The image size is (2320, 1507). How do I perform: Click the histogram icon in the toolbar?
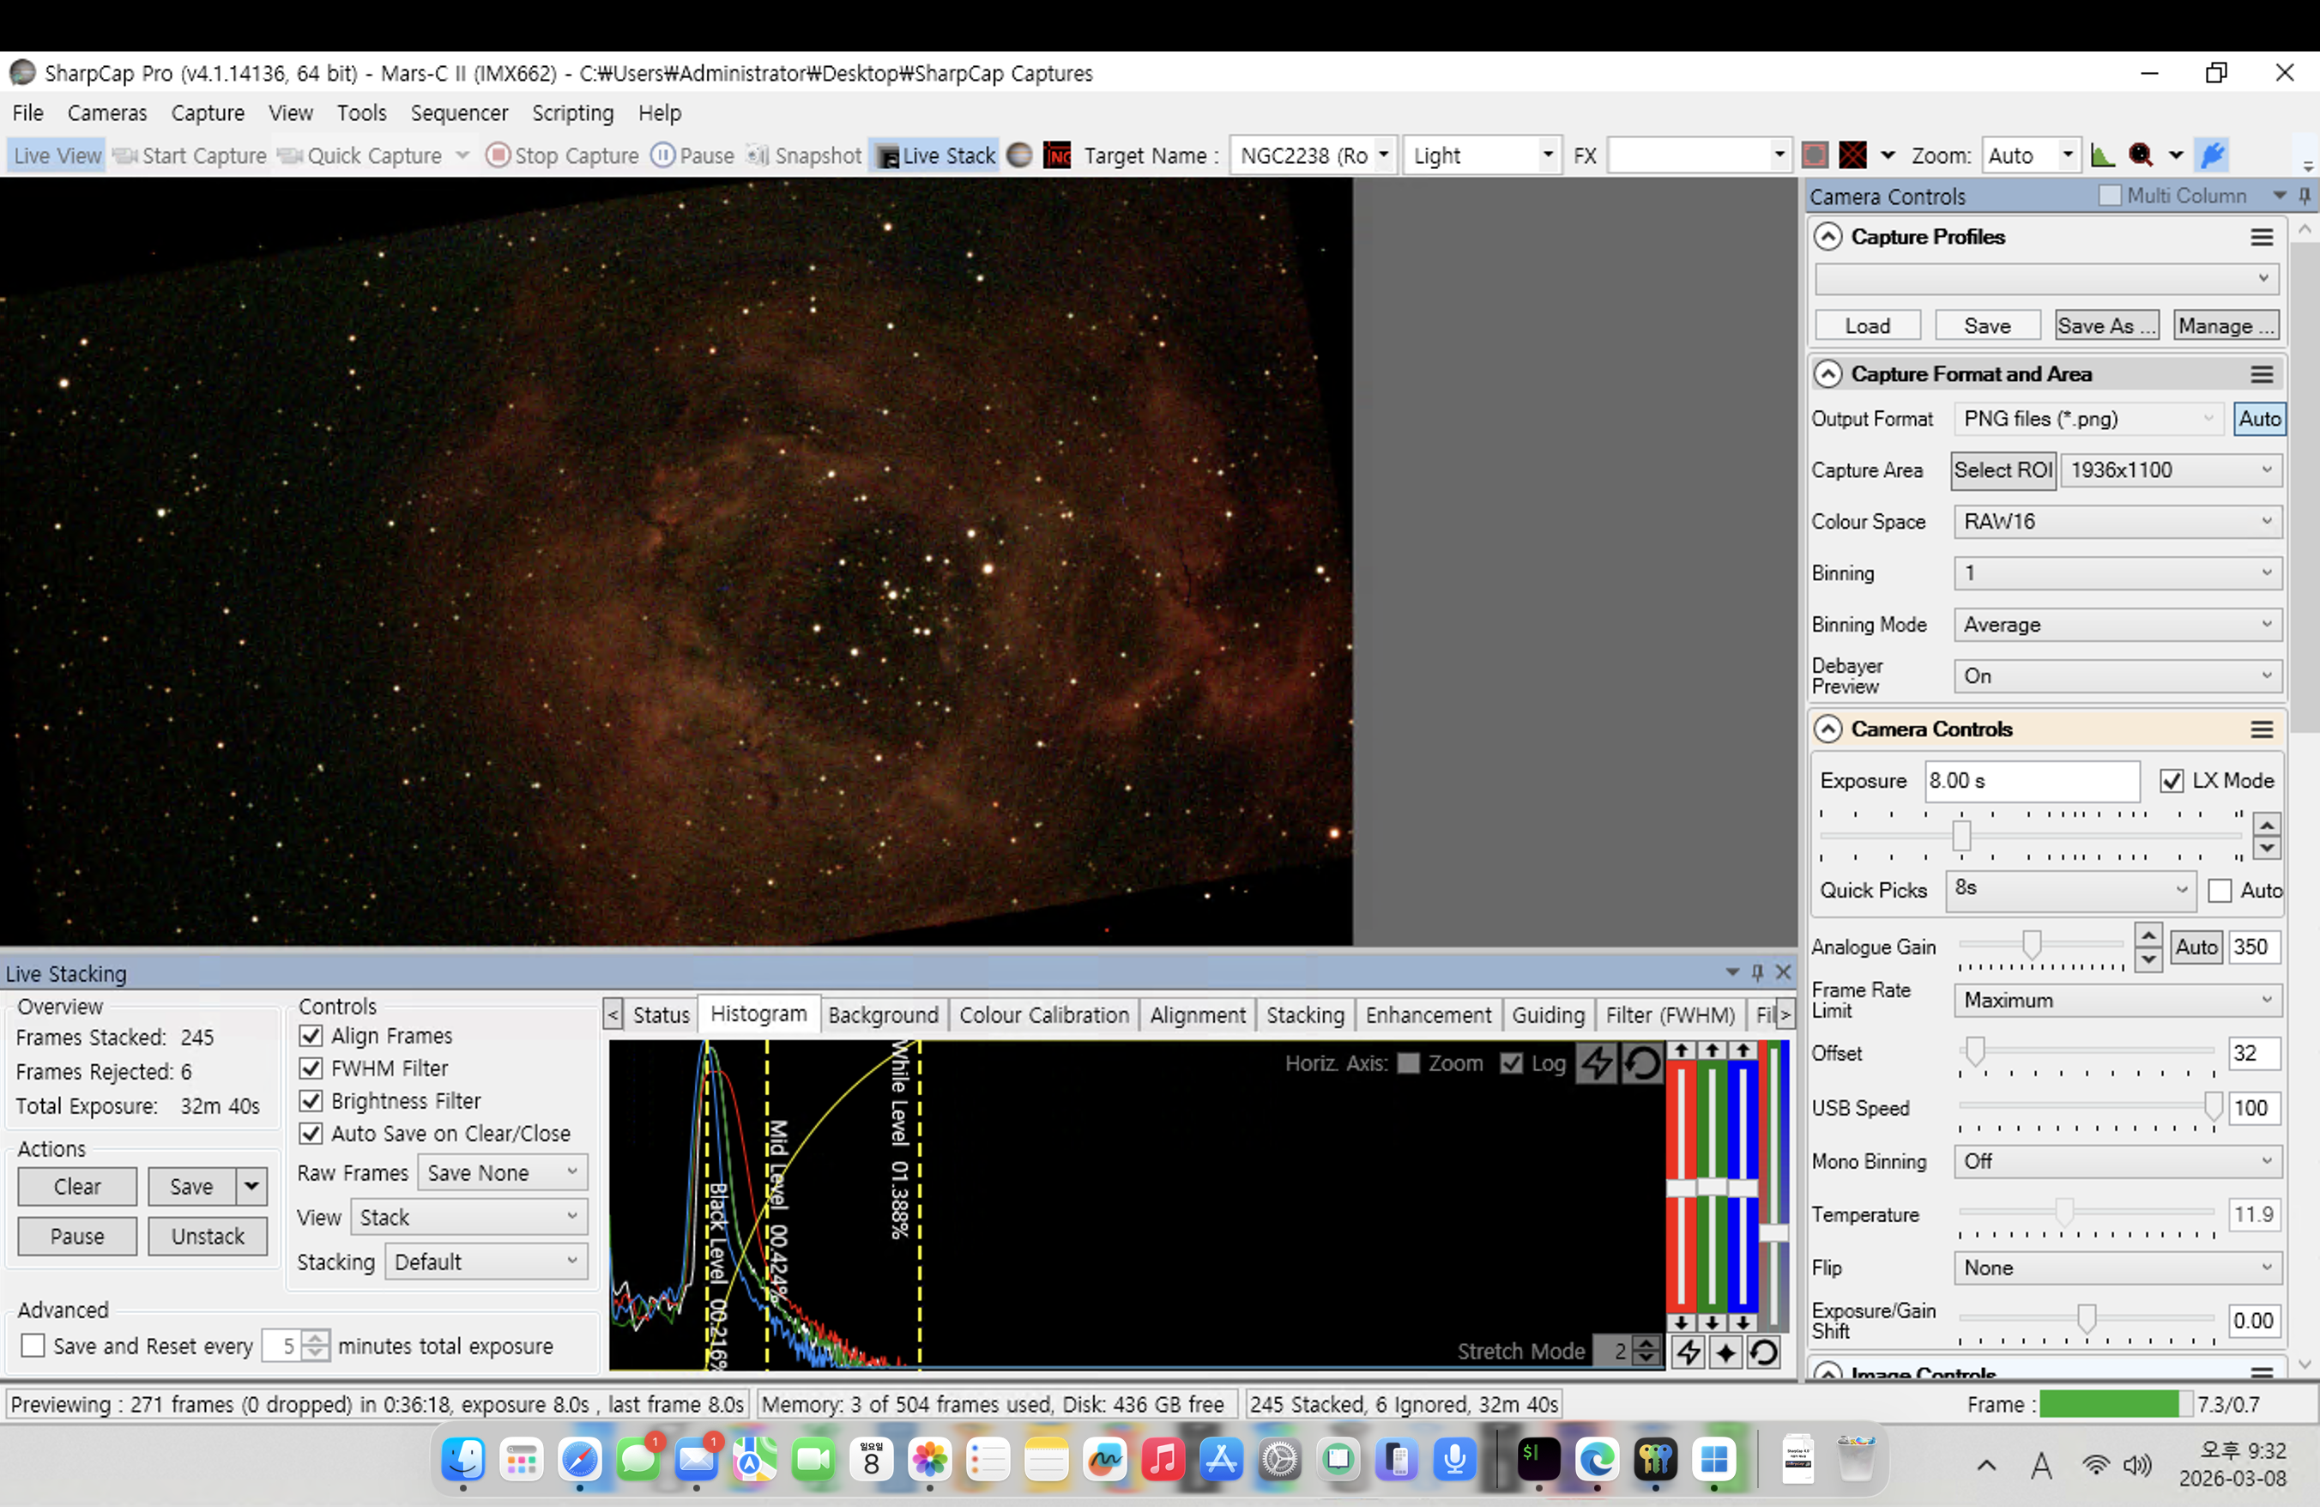[x=2103, y=155]
